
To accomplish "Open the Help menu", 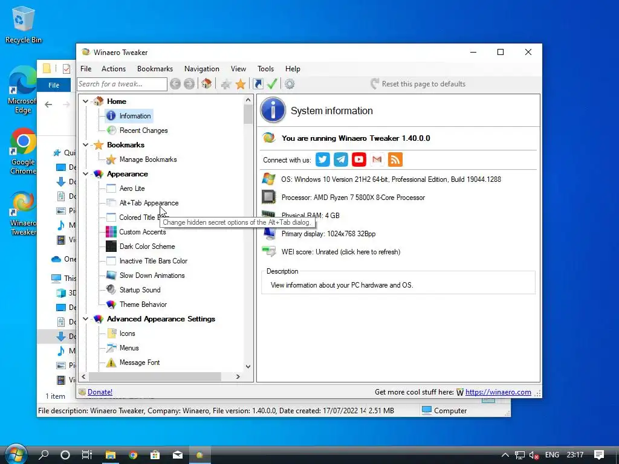I will click(293, 69).
